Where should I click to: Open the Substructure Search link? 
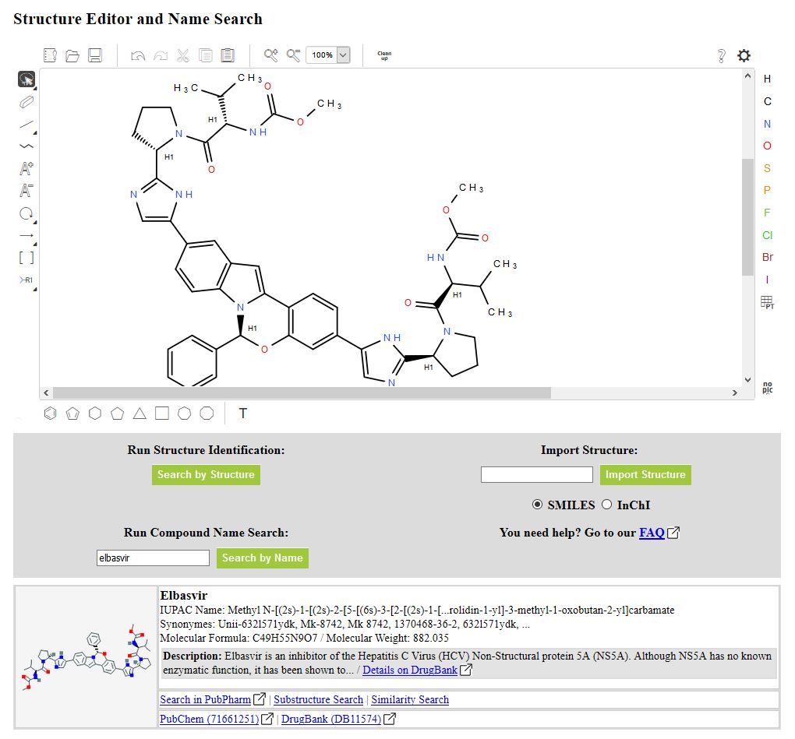pos(318,699)
